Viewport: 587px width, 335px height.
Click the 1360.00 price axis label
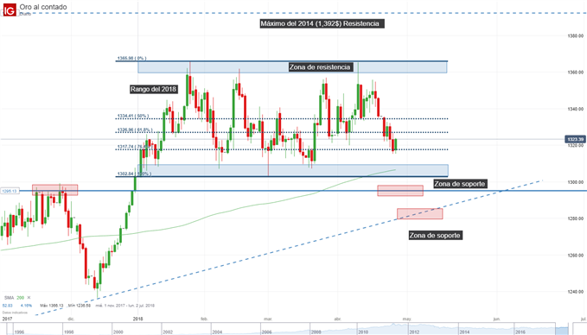[576, 73]
